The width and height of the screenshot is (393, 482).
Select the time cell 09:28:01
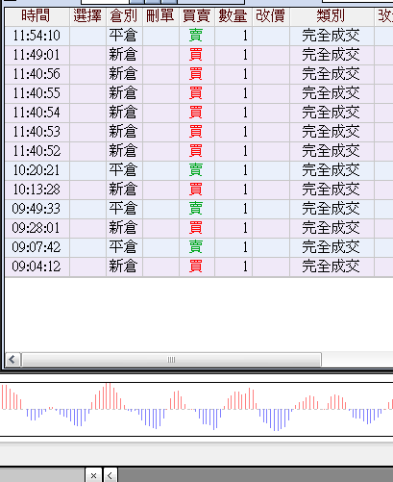click(x=37, y=228)
